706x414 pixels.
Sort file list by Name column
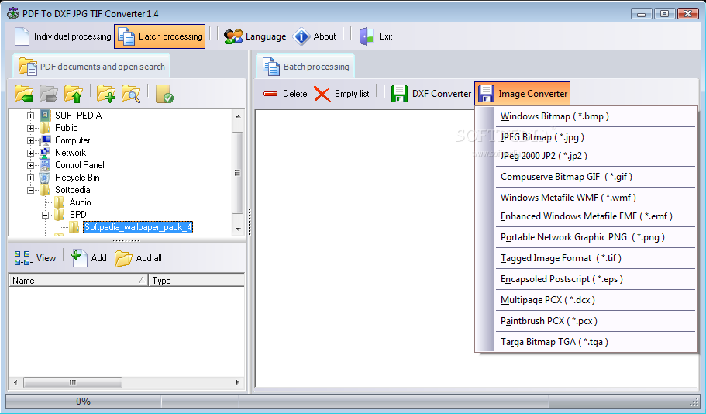point(78,280)
